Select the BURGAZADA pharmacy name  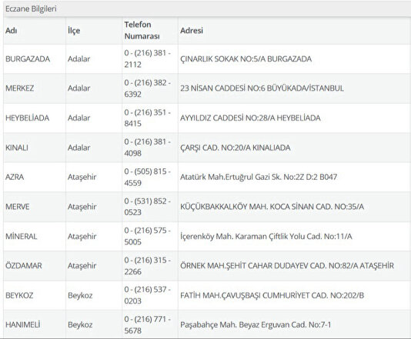tap(28, 59)
